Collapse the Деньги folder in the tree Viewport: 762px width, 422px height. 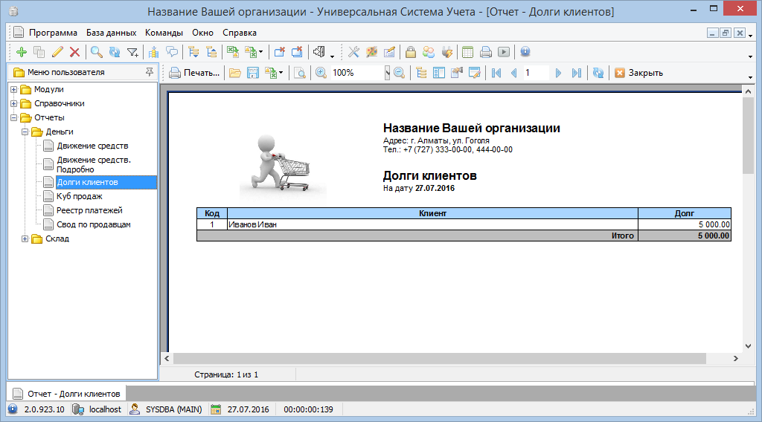(25, 132)
